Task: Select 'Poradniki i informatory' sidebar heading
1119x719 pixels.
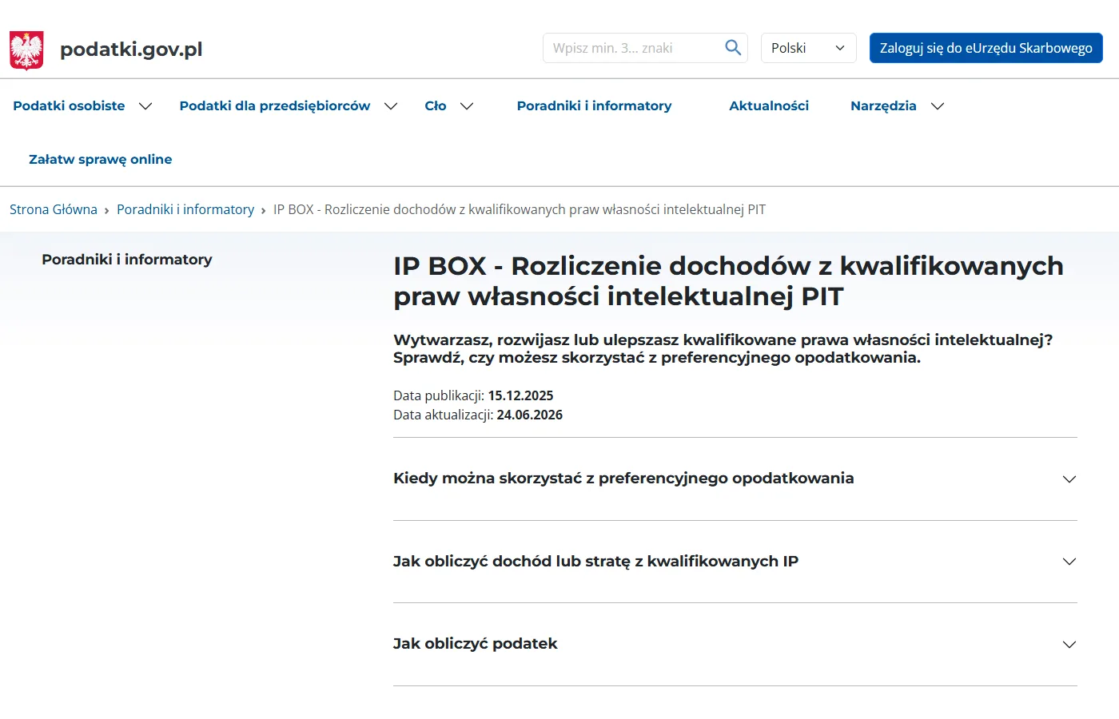Action: click(127, 260)
